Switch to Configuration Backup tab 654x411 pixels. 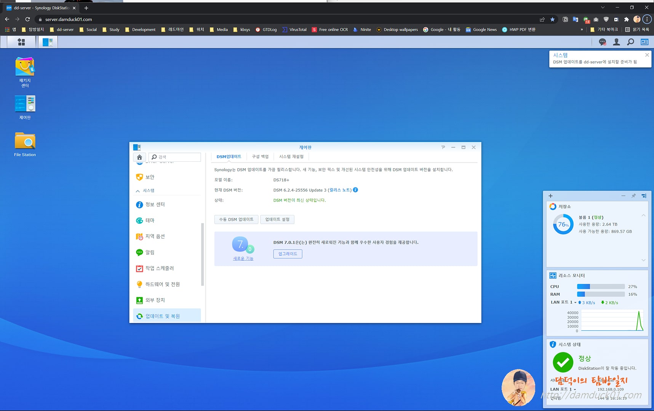(x=260, y=156)
